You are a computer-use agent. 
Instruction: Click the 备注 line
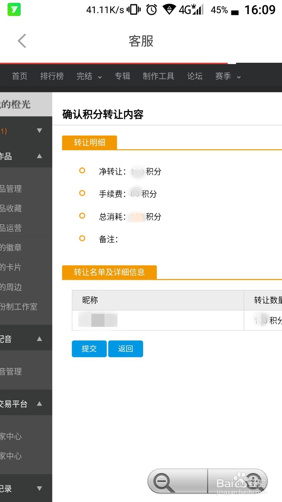tap(108, 239)
